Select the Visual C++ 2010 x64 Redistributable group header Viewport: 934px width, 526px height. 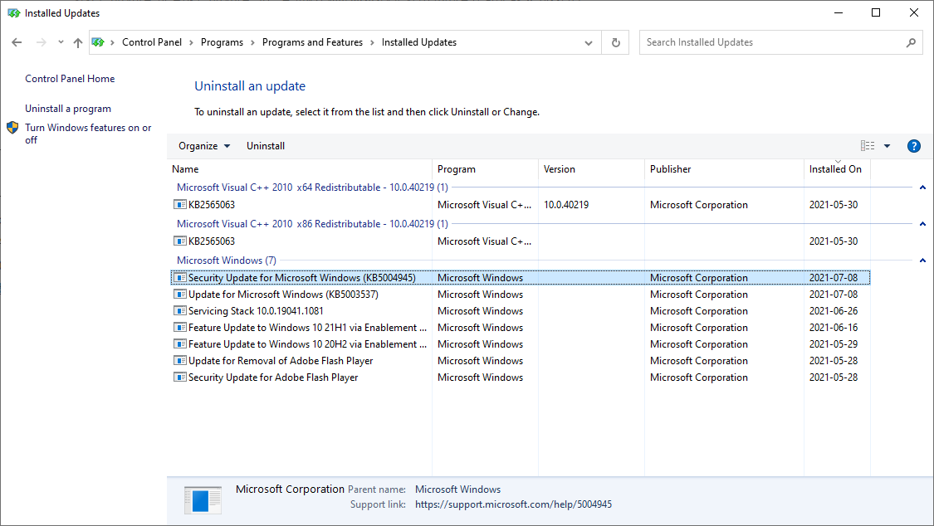point(312,188)
